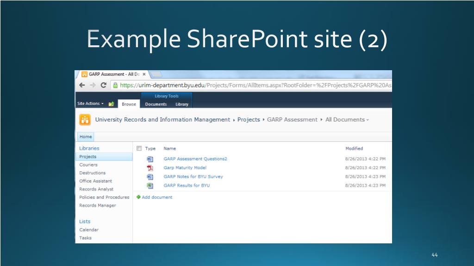Open the Calendar list
The height and width of the screenshot is (266, 474).
[89, 230]
